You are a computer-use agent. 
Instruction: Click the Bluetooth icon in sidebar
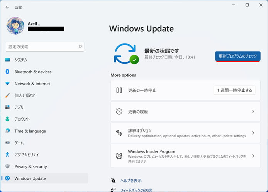[7, 71]
